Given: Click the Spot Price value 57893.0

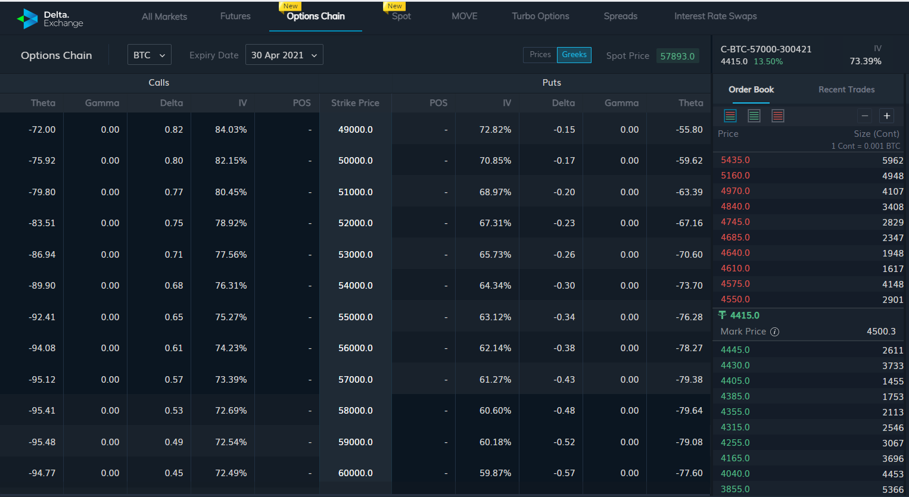Looking at the screenshot, I should pyautogui.click(x=677, y=55).
